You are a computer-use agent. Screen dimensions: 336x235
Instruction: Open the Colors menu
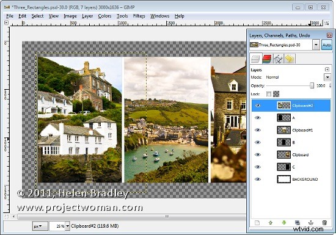(x=104, y=16)
